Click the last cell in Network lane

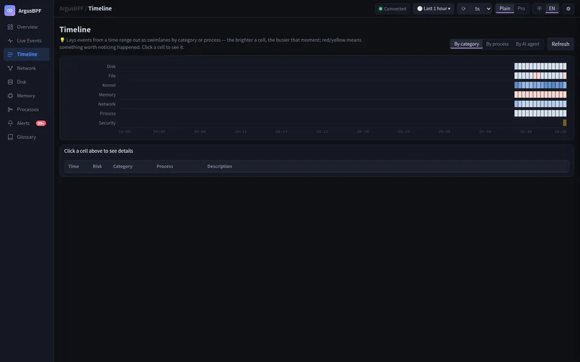[565, 104]
